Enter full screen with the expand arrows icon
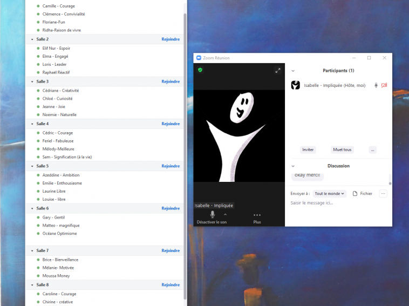This screenshot has width=409, height=306. pyautogui.click(x=278, y=70)
